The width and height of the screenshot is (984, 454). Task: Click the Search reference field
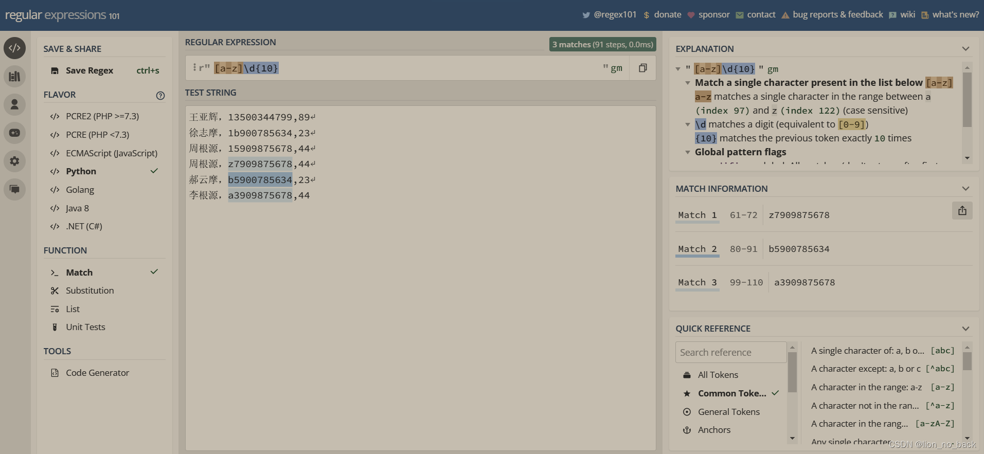coord(731,352)
